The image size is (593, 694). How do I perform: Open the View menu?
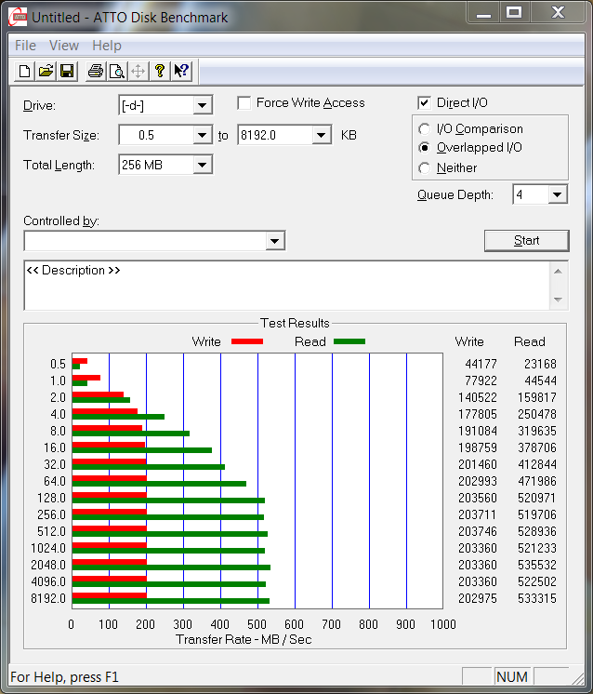pos(64,46)
